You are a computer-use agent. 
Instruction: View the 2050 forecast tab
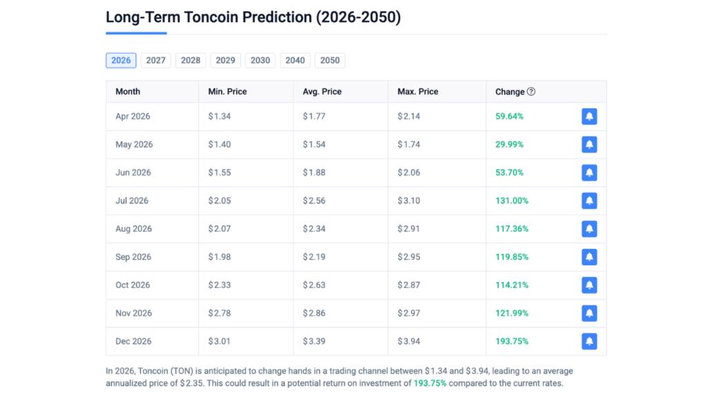click(330, 60)
